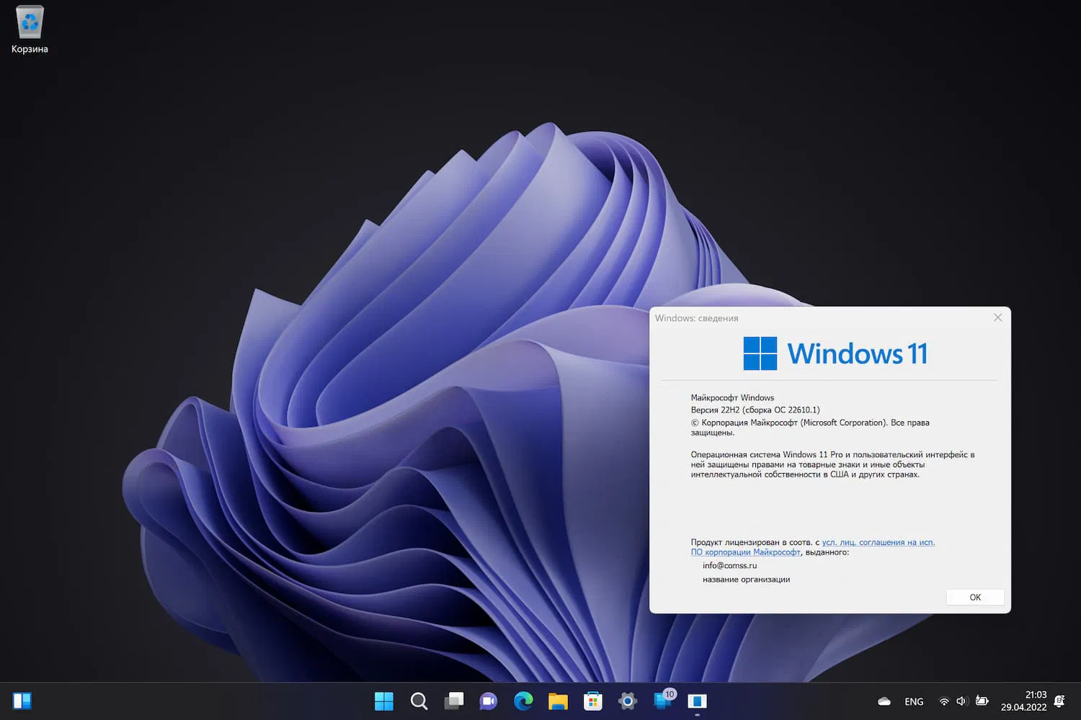Image resolution: width=1081 pixels, height=720 pixels.
Task: Click the название организации text
Action: coord(746,580)
